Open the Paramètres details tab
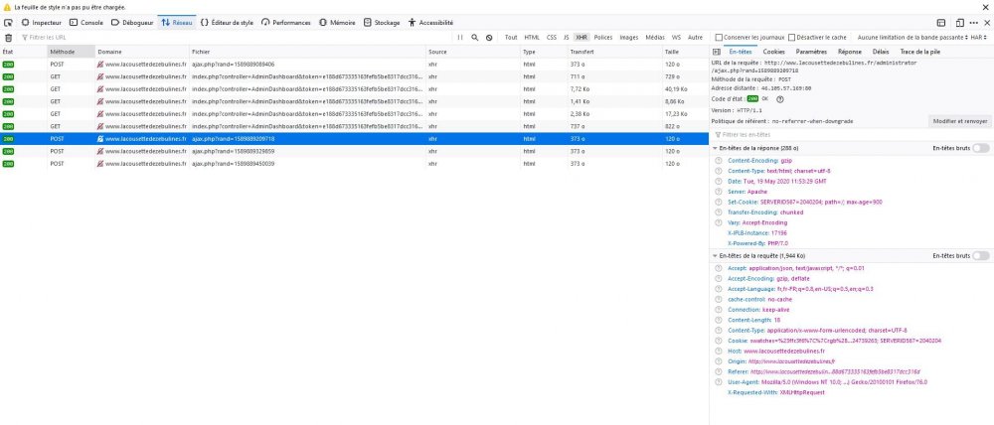Viewport: 994px width, 425px height. [811, 52]
